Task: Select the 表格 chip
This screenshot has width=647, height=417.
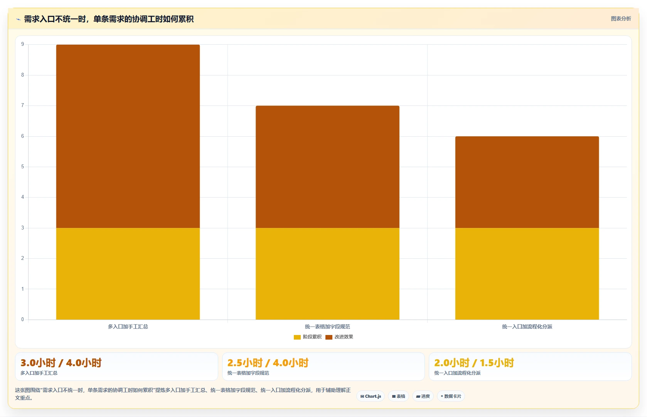Action: pos(399,396)
